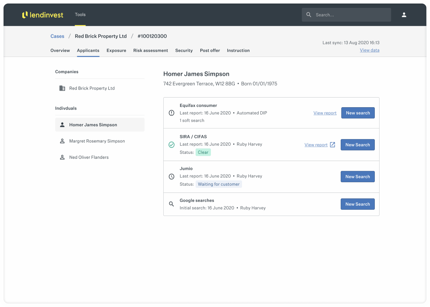This screenshot has width=430, height=307.
Task: Click the magnifier icon in search bar
Action: pyautogui.click(x=309, y=15)
